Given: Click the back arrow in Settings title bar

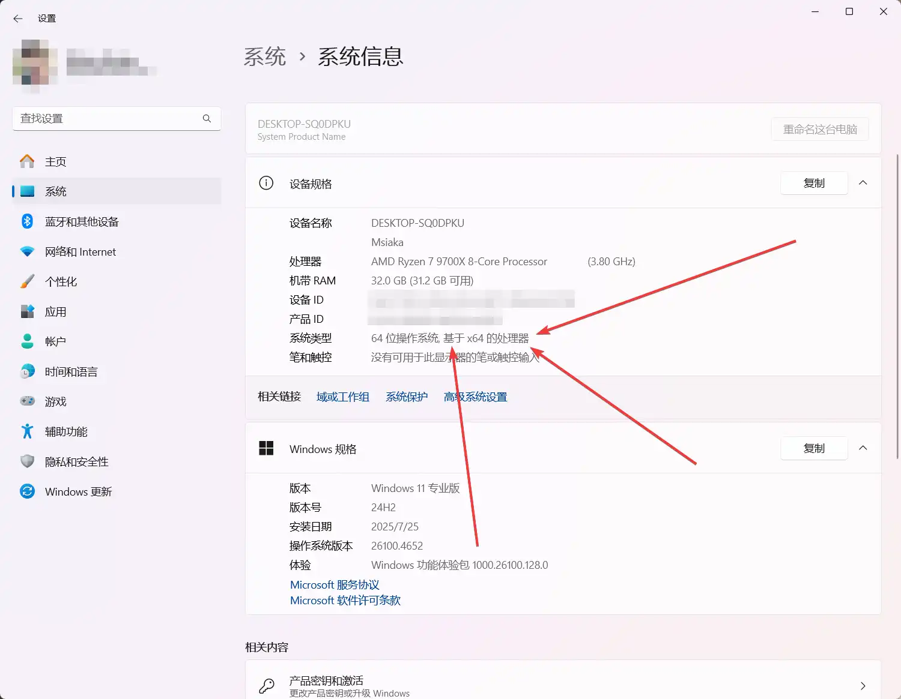Looking at the screenshot, I should coord(18,19).
